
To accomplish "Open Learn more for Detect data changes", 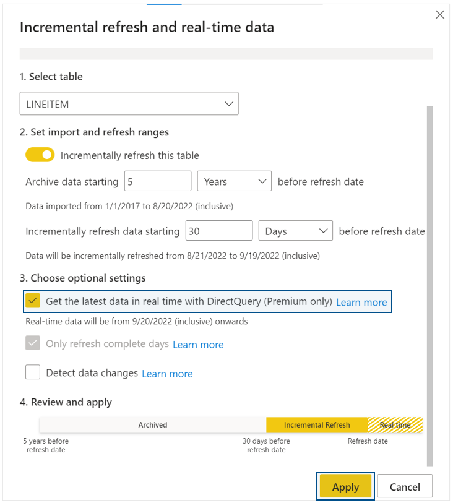I will (x=167, y=374).
